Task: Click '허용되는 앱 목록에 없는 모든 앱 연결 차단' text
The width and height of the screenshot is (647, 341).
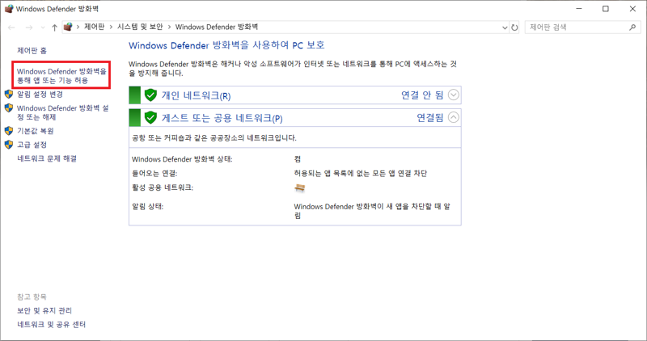Action: pos(360,174)
